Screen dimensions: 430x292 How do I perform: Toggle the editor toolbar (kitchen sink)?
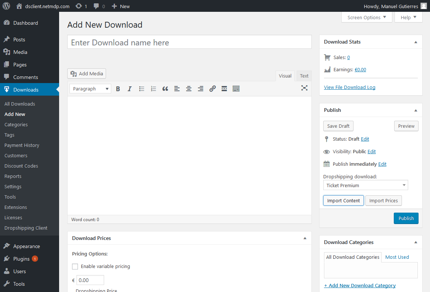(x=236, y=89)
